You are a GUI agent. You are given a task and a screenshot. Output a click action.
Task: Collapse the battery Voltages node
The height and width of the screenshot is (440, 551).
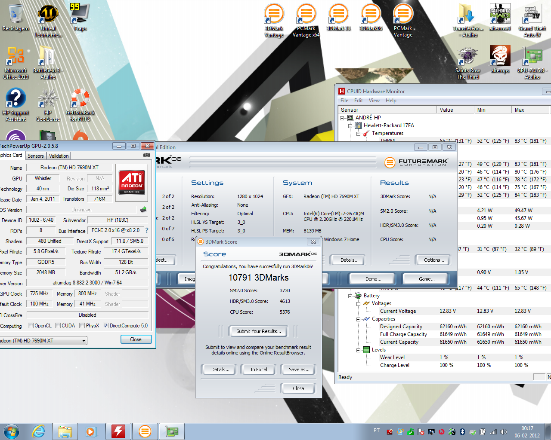pos(358,303)
